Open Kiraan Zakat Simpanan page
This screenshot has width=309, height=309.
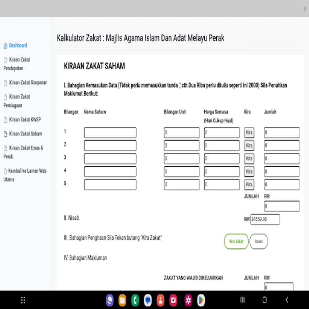point(25,82)
